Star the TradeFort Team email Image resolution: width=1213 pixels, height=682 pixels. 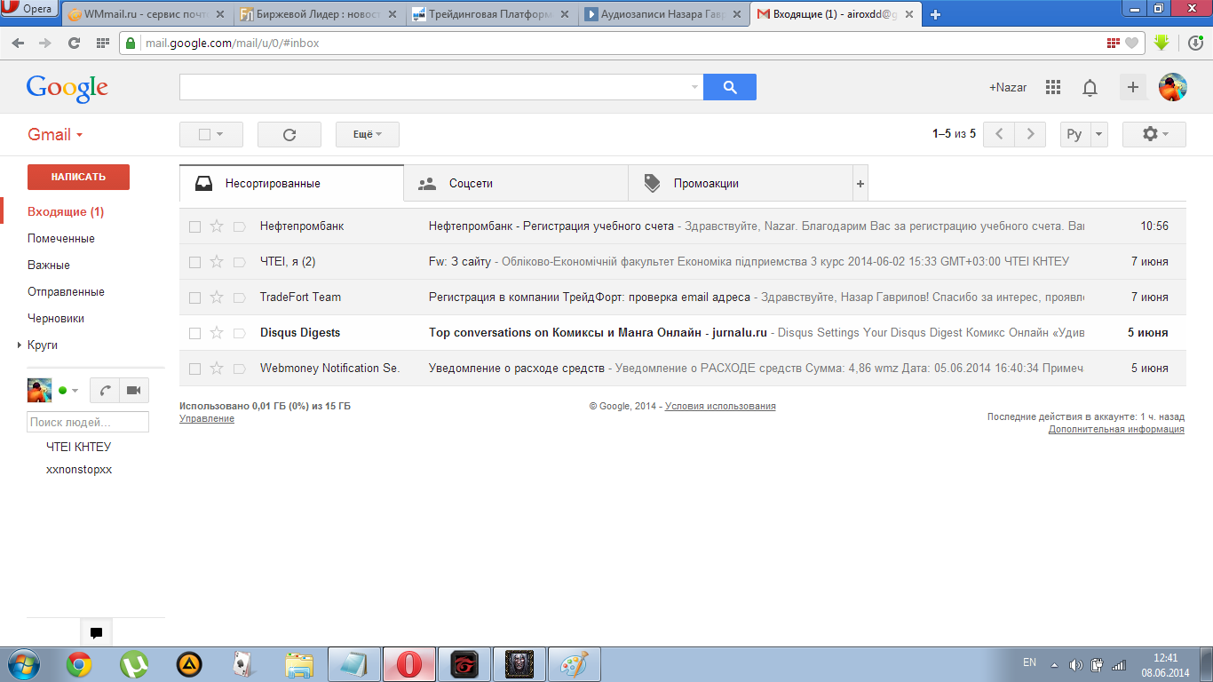tap(217, 297)
